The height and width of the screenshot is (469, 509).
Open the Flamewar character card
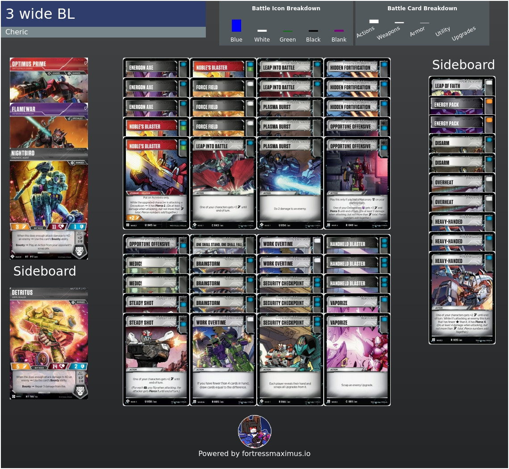coord(49,126)
